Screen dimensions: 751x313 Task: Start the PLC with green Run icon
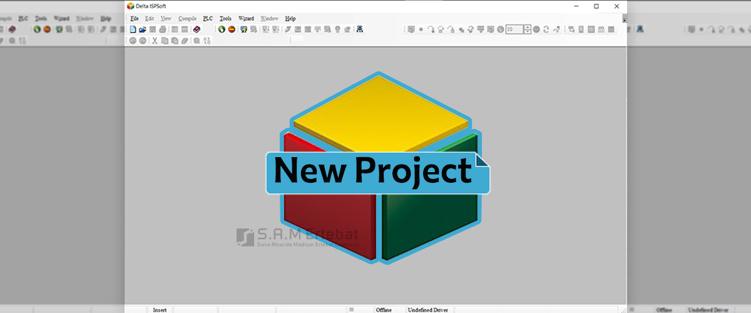pyautogui.click(x=222, y=29)
